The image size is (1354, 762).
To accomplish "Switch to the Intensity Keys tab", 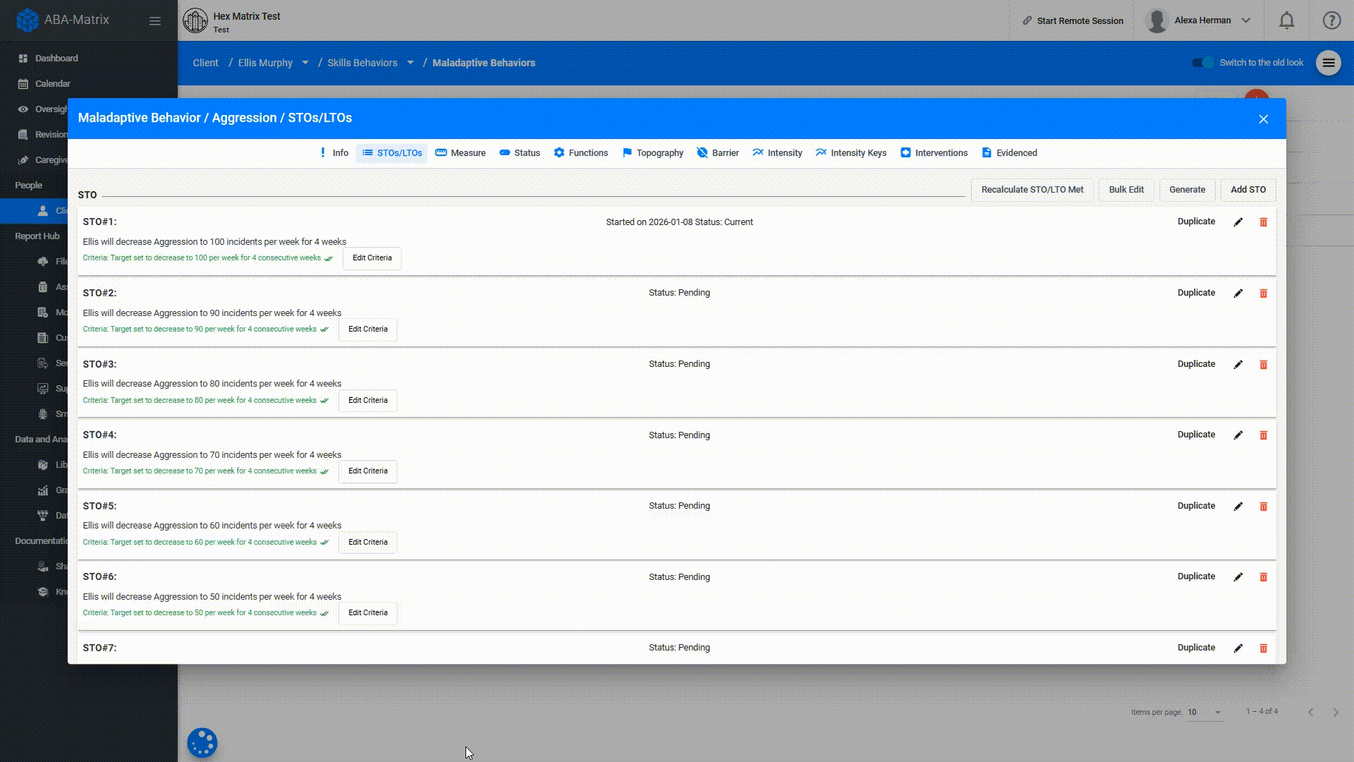I will (851, 153).
